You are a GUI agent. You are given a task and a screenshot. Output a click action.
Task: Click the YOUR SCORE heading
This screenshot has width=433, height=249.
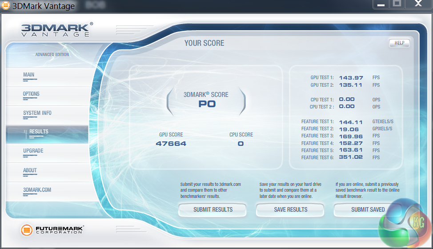tap(204, 43)
